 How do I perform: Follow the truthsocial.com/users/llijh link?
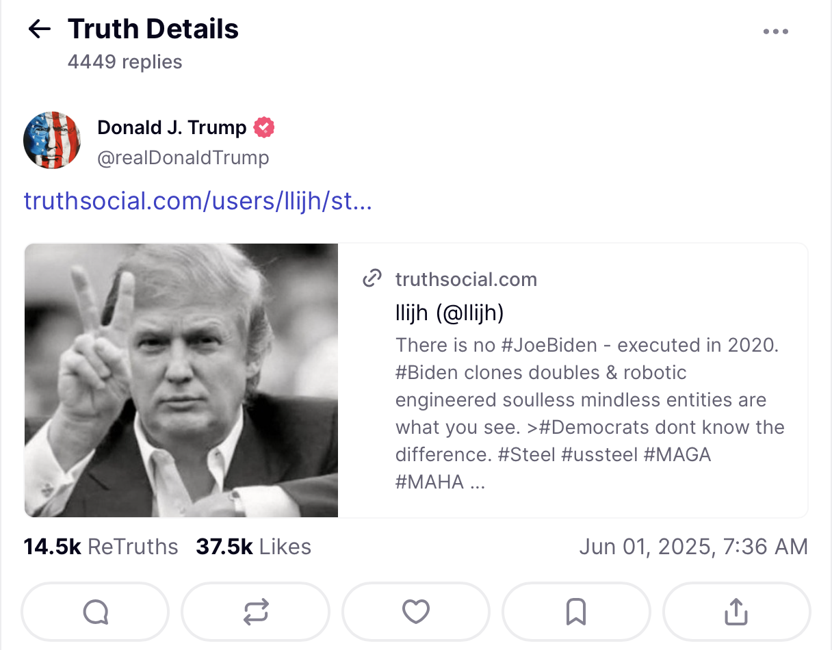pyautogui.click(x=198, y=201)
